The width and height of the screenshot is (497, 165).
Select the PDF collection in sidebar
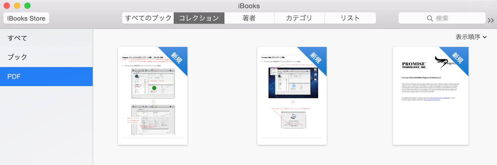pyautogui.click(x=46, y=76)
